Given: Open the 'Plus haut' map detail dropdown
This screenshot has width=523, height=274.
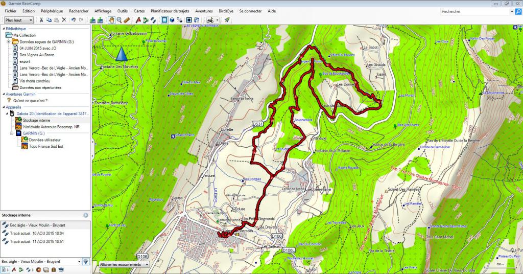Looking at the screenshot, I should click(x=19, y=20).
